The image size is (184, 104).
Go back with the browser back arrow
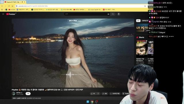coord(2,6)
